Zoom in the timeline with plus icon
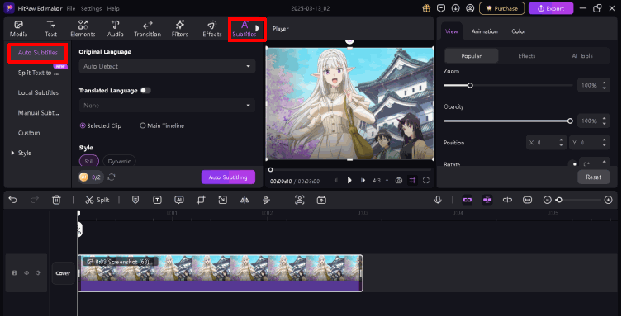Viewport: 622px width, 317px height. point(608,200)
